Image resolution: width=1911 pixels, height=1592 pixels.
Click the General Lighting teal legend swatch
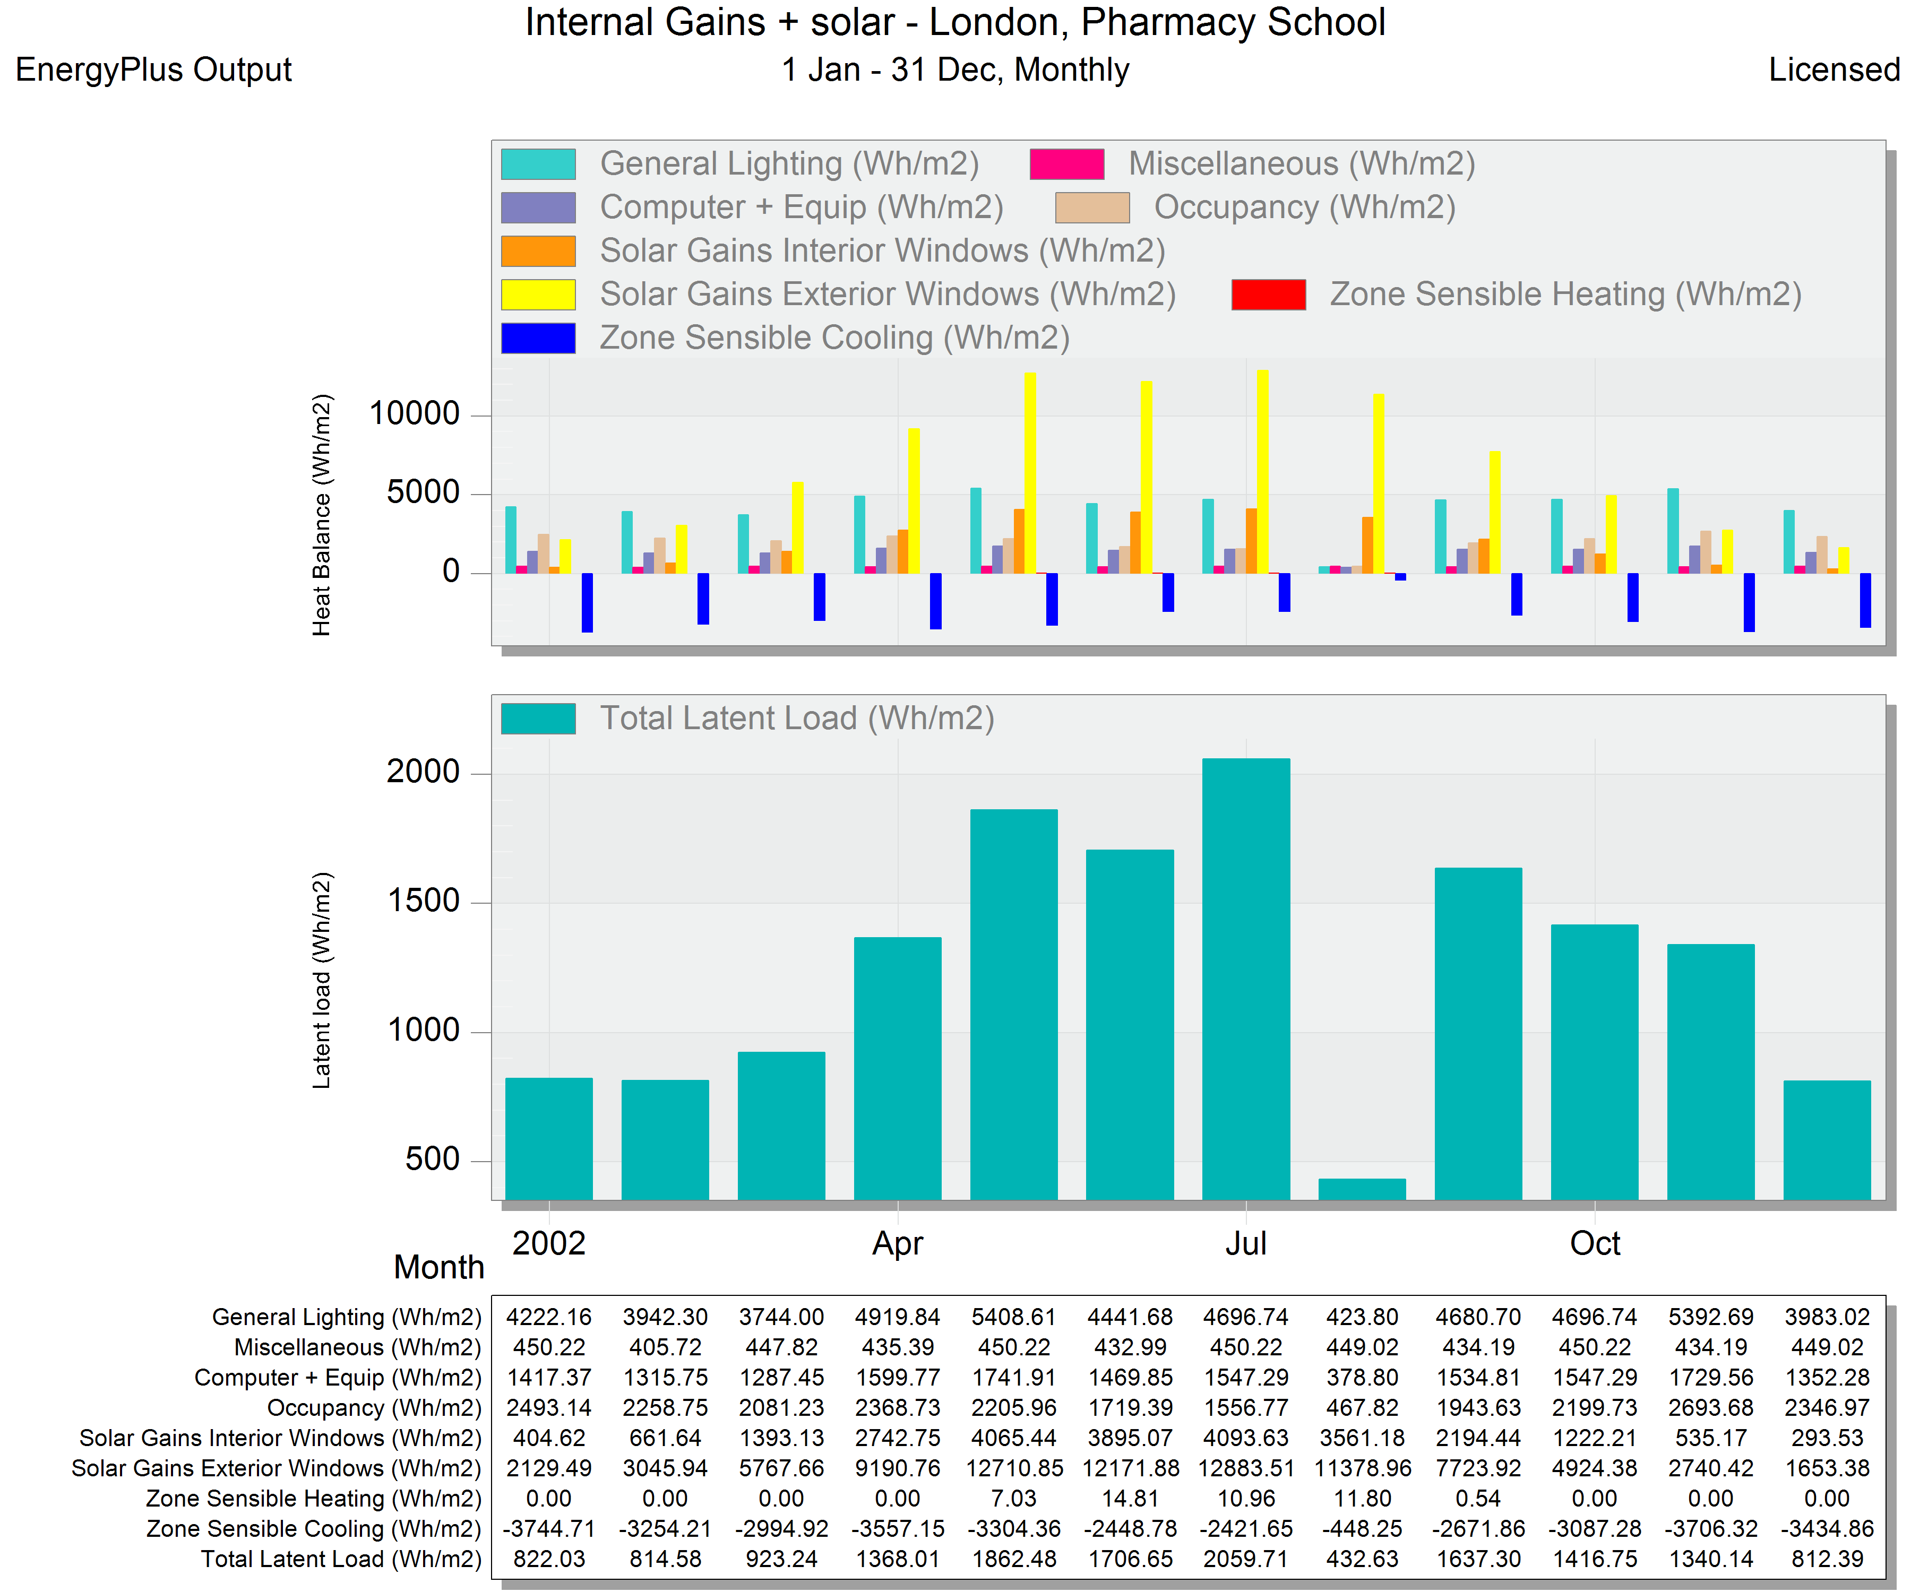tap(538, 164)
